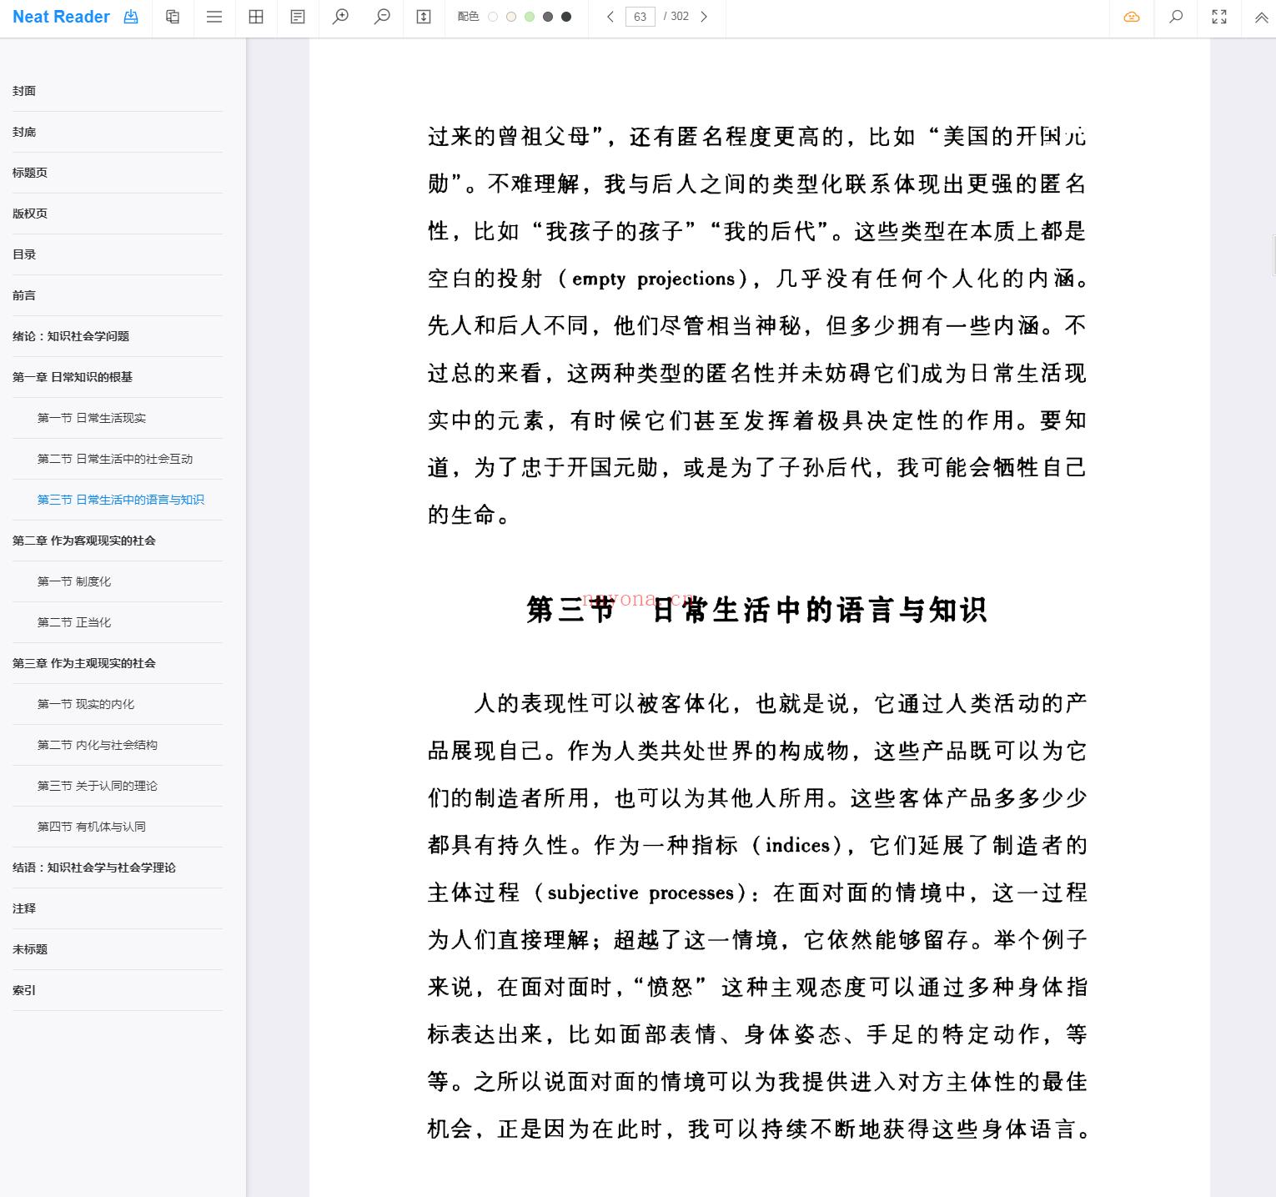Open the 索引 entry
This screenshot has width=1276, height=1197.
(x=24, y=990)
